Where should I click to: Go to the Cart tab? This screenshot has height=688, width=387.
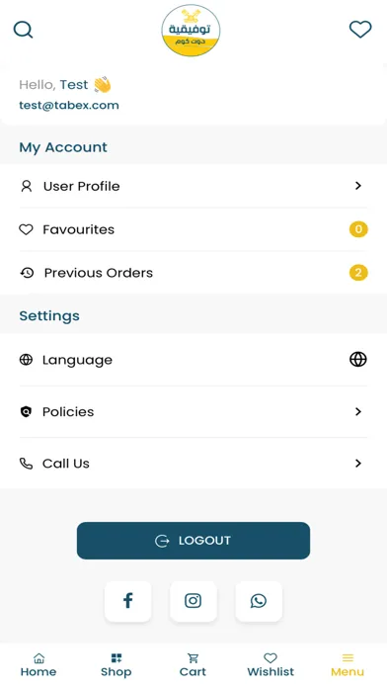[x=193, y=665]
